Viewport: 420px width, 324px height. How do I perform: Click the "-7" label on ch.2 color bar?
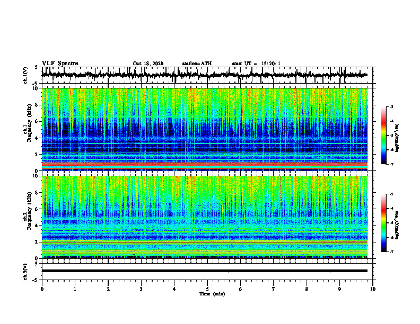[x=391, y=252]
